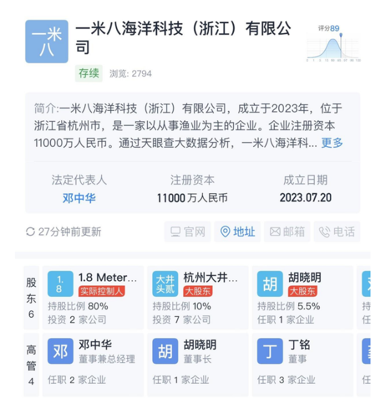This screenshot has width=378, height=402.
Task: Click the 邓 executive avatar icon
Action: pos(61,351)
